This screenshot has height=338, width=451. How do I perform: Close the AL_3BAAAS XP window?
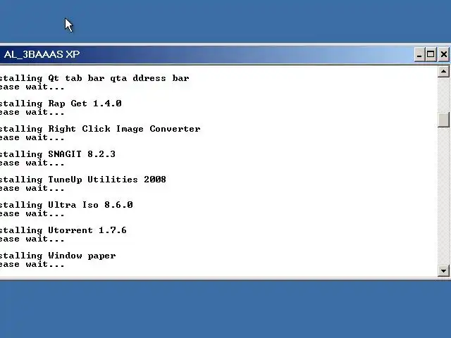point(443,54)
